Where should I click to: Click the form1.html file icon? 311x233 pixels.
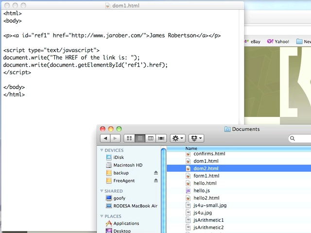[188, 176]
